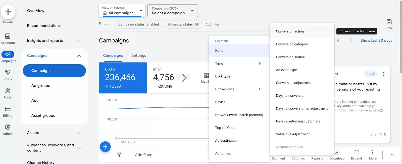The width and height of the screenshot is (402, 164).
Task: Open the More options icon
Action: 373,152
